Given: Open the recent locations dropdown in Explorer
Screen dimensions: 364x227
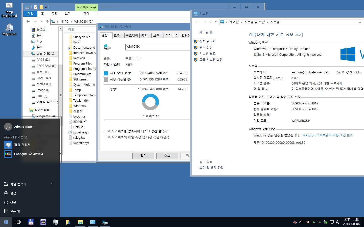Looking at the screenshot, I should pos(41,21).
